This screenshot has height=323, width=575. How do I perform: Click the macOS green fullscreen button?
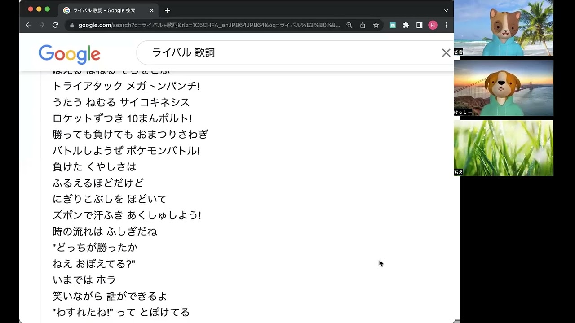pyautogui.click(x=47, y=9)
